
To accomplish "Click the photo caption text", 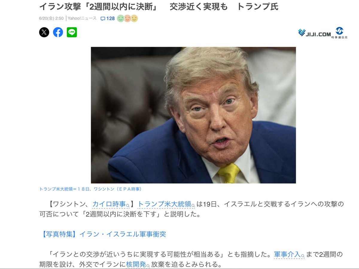I will [x=90, y=189].
